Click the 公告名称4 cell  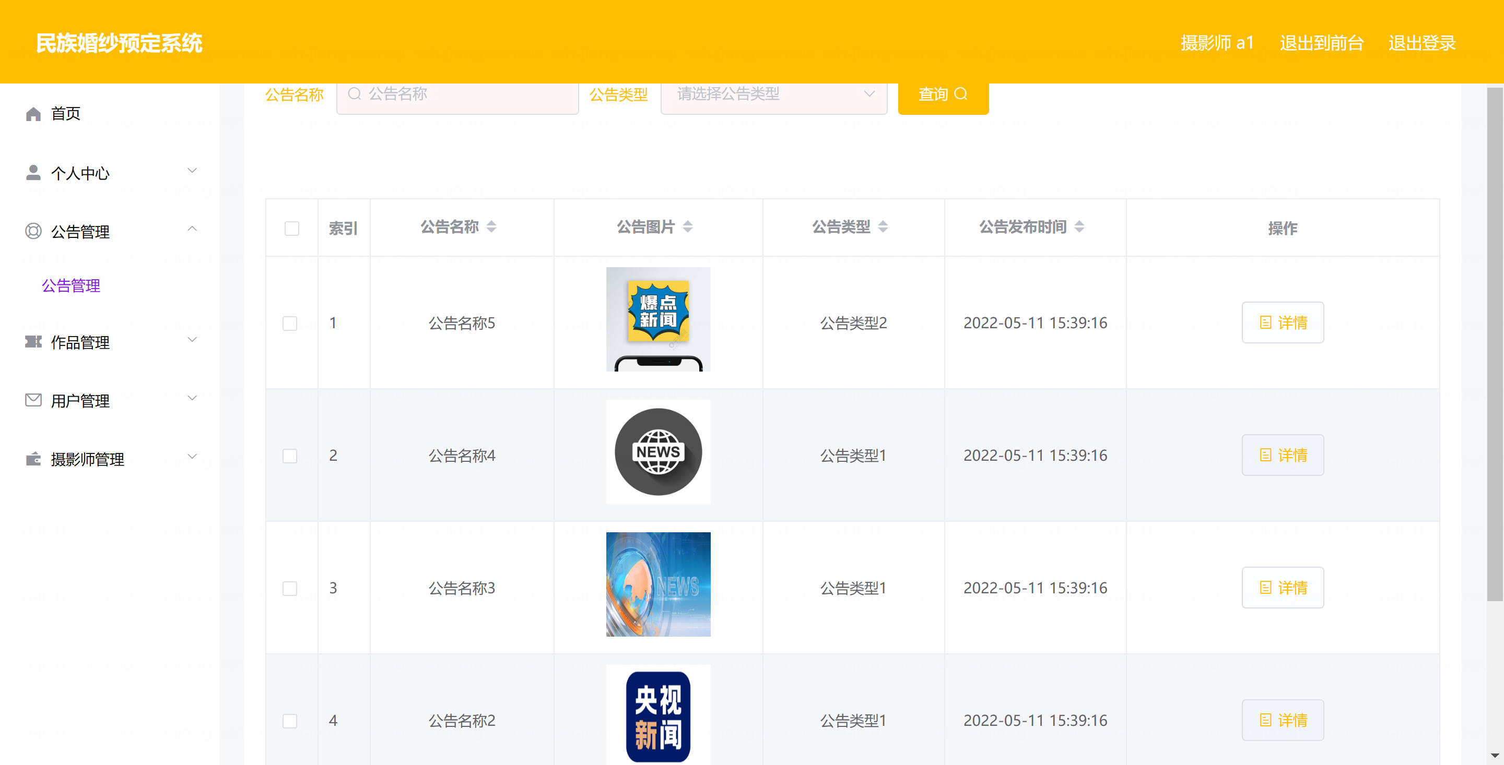pos(461,456)
